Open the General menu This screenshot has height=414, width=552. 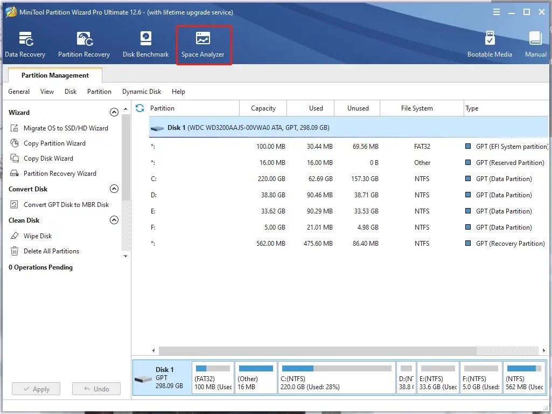[19, 92]
